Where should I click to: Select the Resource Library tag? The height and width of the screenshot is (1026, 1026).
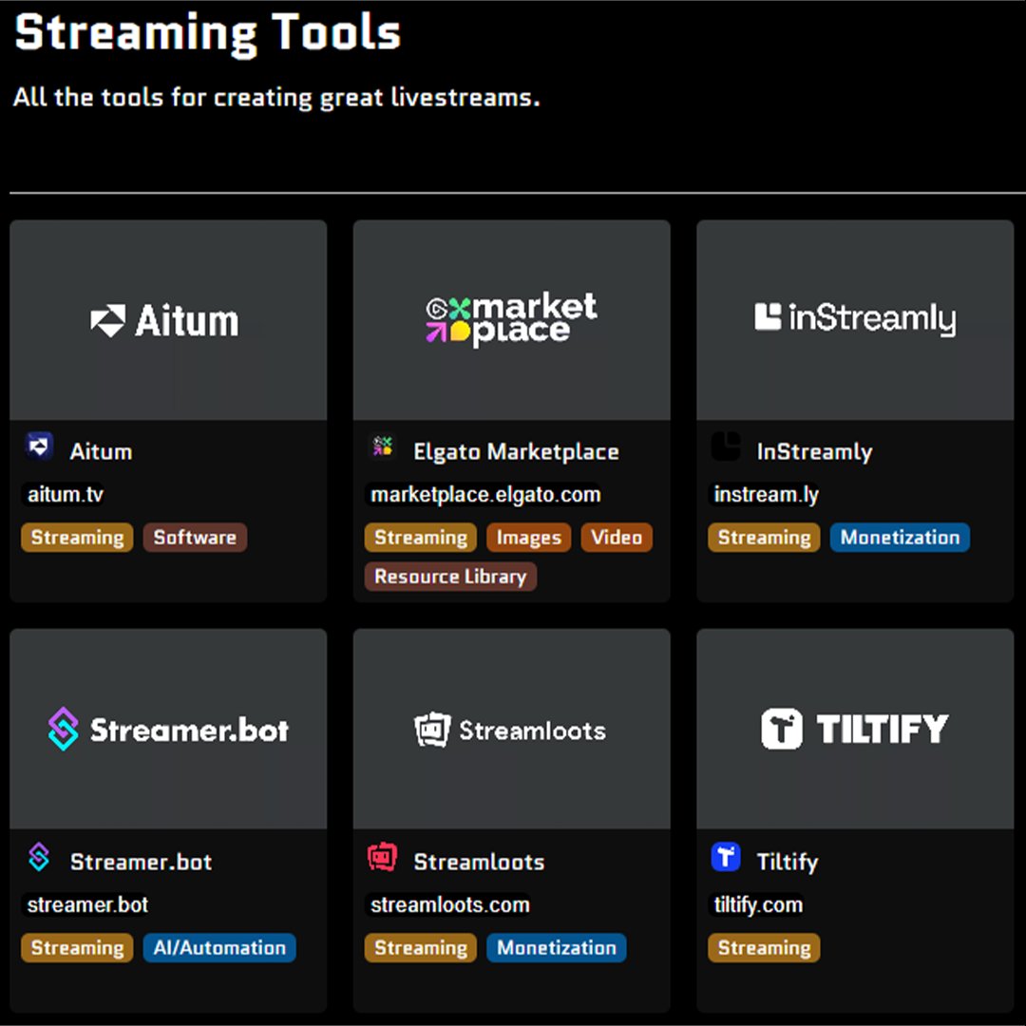tap(450, 577)
